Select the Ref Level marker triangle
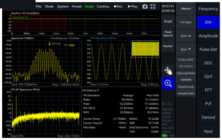This screenshot has height=140, width=222. click(50, 43)
